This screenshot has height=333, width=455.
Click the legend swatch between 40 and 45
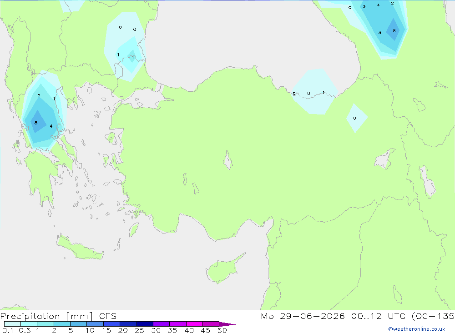[194, 324]
